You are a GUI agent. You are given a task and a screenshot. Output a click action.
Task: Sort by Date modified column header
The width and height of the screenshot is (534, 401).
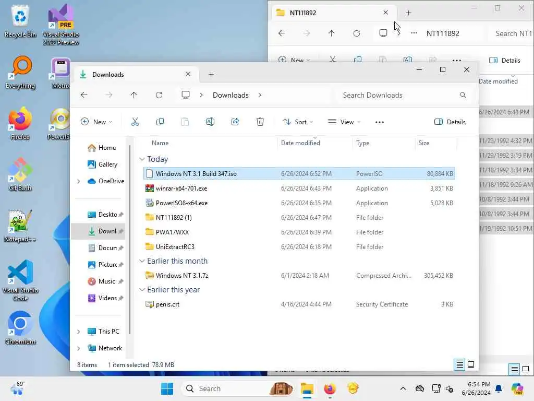click(300, 143)
